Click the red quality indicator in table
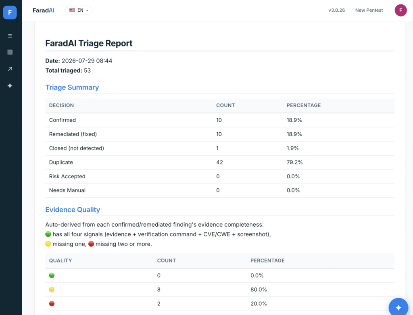413x315 pixels. coord(52,304)
